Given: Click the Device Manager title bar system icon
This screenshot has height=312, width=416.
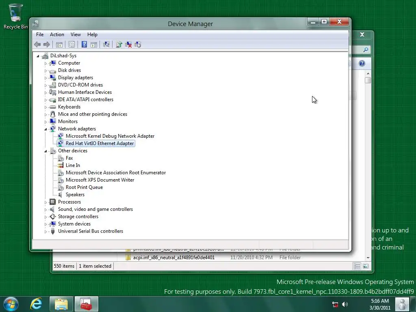Looking at the screenshot, I should click(36, 24).
